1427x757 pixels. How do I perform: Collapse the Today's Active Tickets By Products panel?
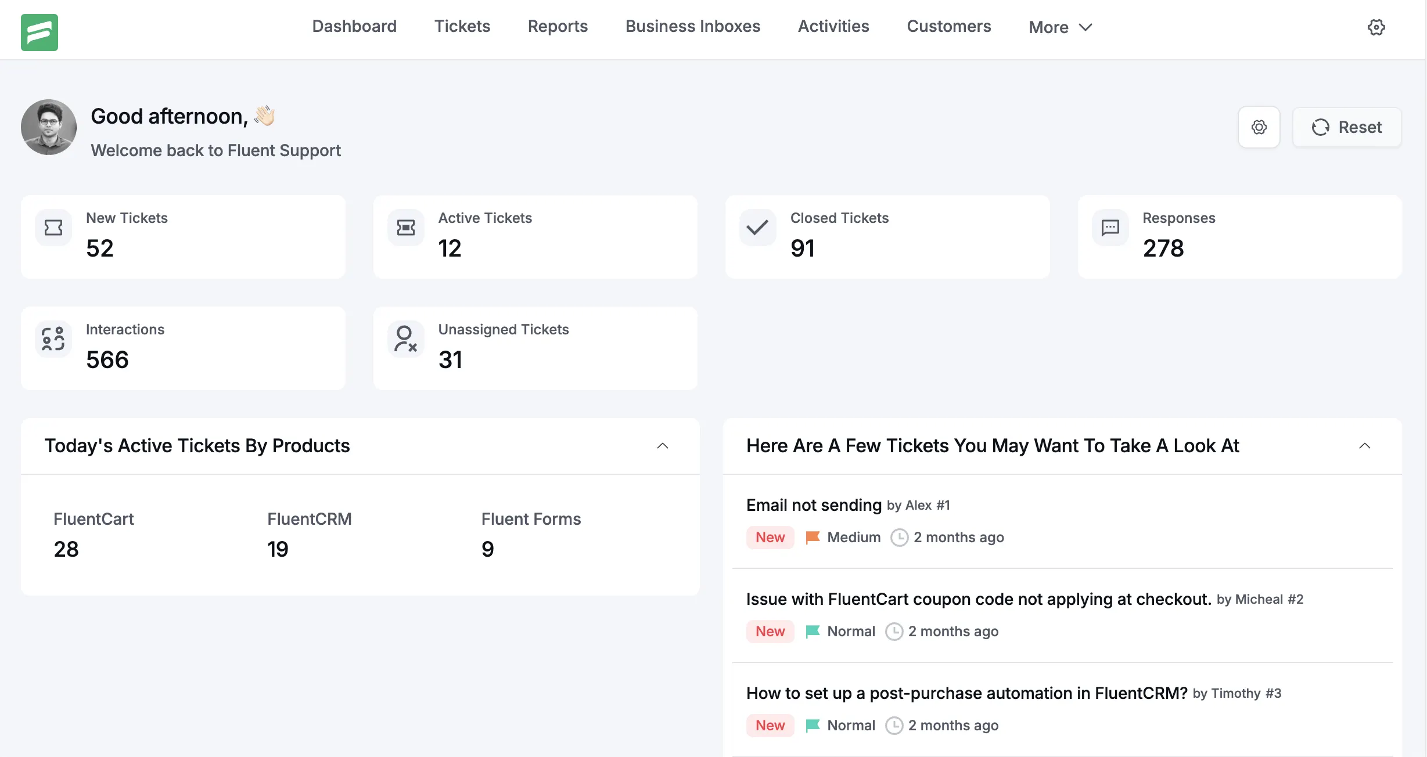coord(663,446)
